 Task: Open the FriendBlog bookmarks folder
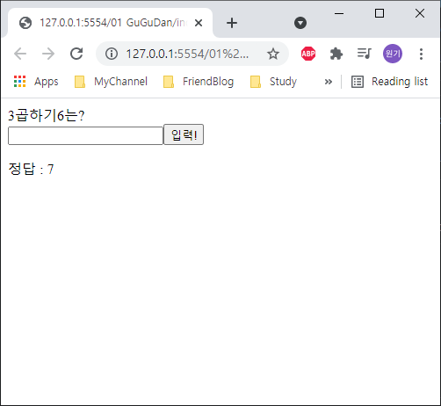click(x=199, y=82)
